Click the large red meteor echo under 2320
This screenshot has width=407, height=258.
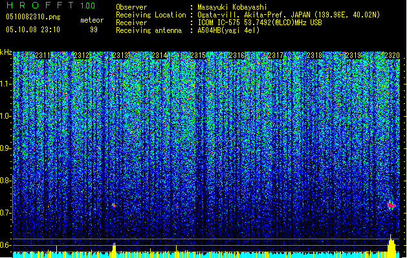(x=391, y=206)
